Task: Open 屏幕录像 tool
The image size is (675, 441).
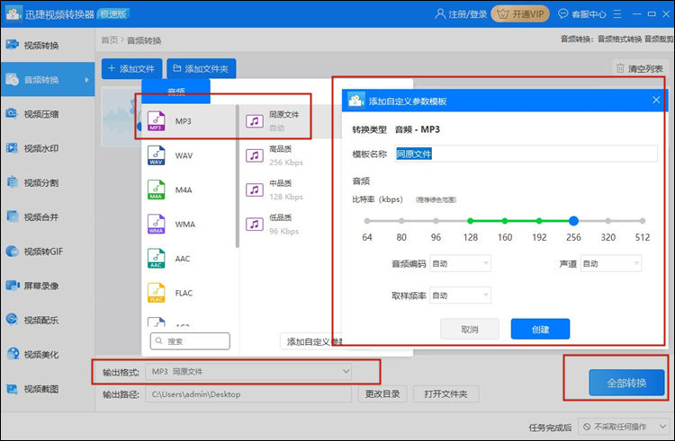Action: tap(48, 286)
